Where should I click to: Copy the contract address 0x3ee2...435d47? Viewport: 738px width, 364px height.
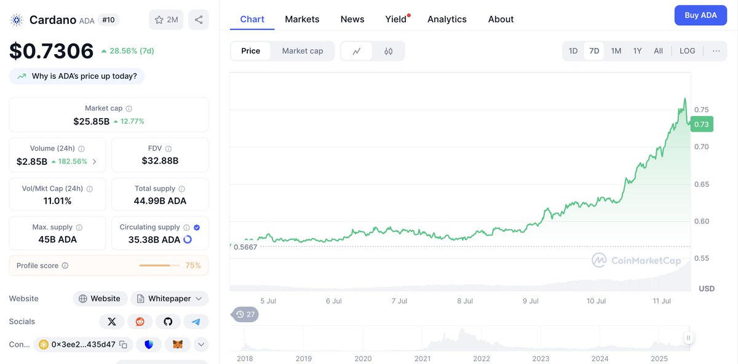124,344
